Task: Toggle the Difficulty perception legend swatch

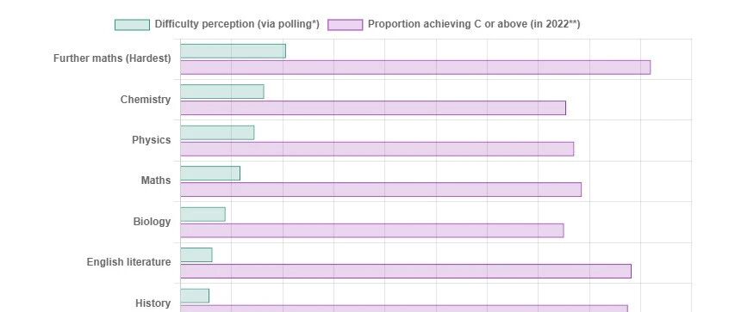Action: 132,25
